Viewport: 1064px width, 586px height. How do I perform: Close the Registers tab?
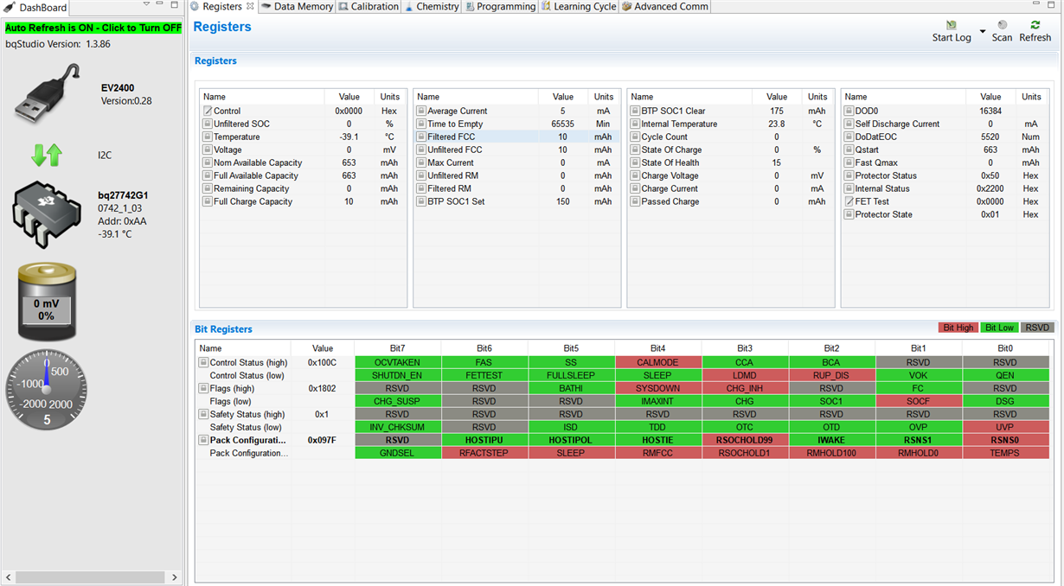pyautogui.click(x=250, y=6)
